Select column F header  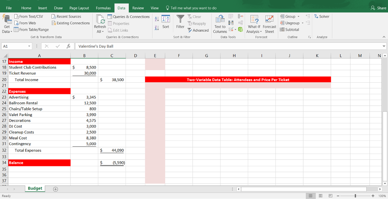(179, 56)
